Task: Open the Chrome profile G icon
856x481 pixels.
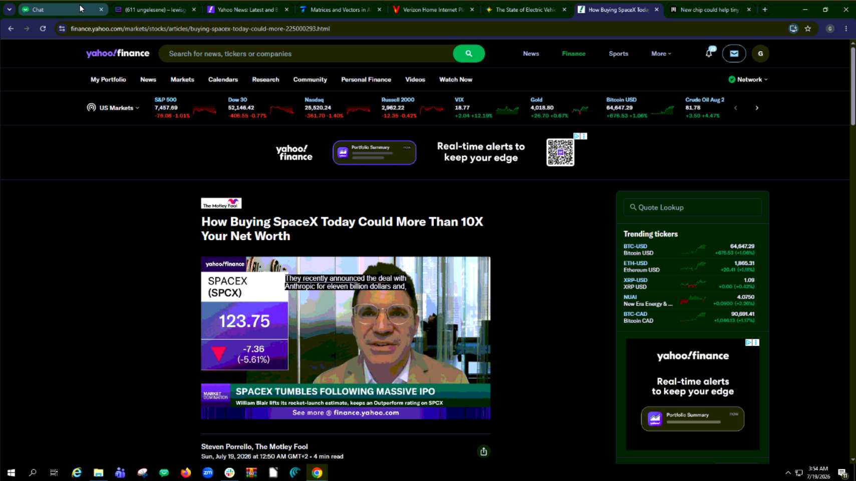Action: pyautogui.click(x=830, y=29)
